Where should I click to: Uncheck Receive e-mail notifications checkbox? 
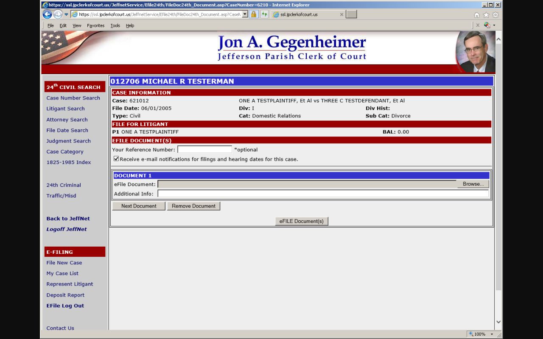(116, 158)
